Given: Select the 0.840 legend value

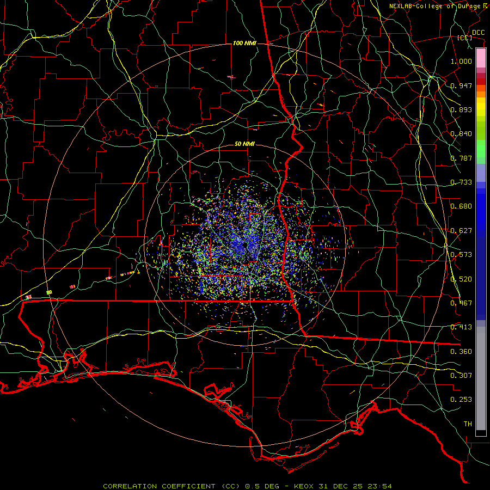Looking at the screenshot, I should pyautogui.click(x=461, y=134).
